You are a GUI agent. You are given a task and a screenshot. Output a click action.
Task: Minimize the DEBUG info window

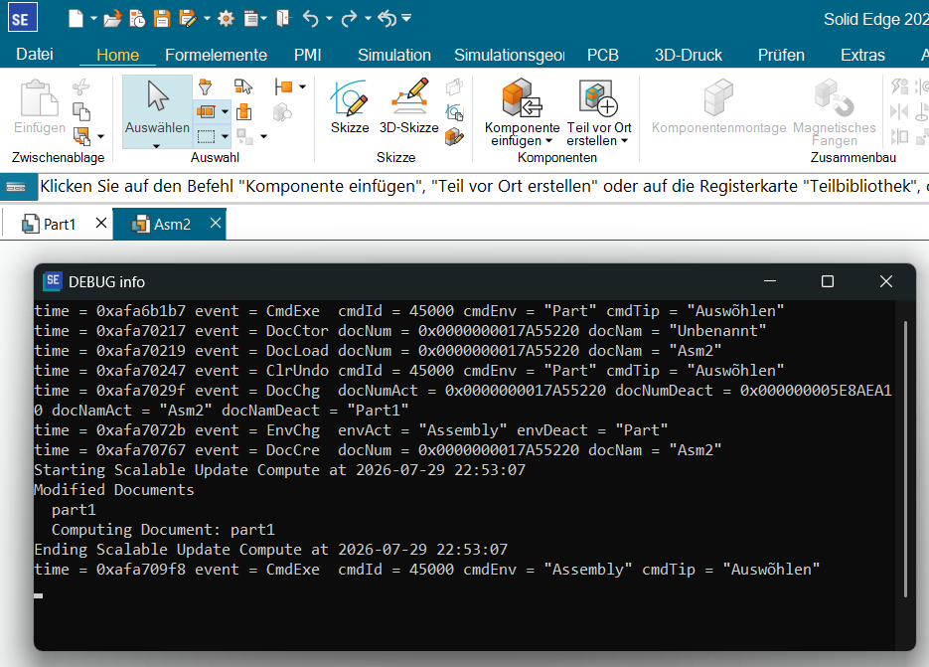[770, 281]
